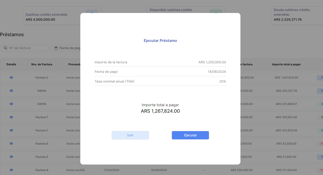Image resolution: width=323 pixels, height=175 pixels.
Task: Click the calendar icon in date filter
Action: (56, 48)
